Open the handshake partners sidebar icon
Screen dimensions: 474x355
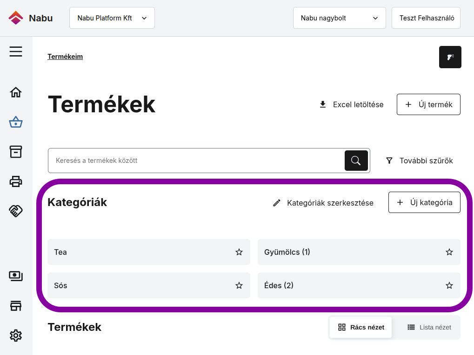(16, 211)
